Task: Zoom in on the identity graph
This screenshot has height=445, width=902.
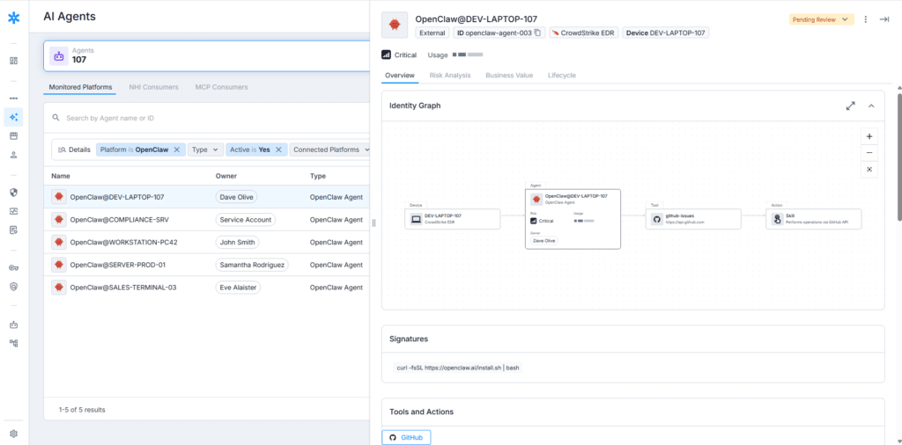Action: pos(869,136)
